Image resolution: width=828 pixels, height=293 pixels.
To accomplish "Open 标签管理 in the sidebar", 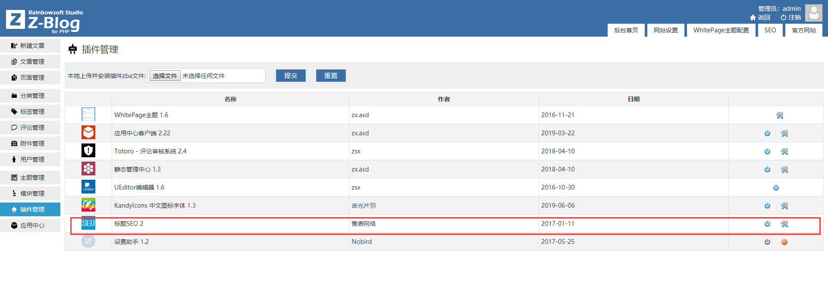I will tap(30, 112).
